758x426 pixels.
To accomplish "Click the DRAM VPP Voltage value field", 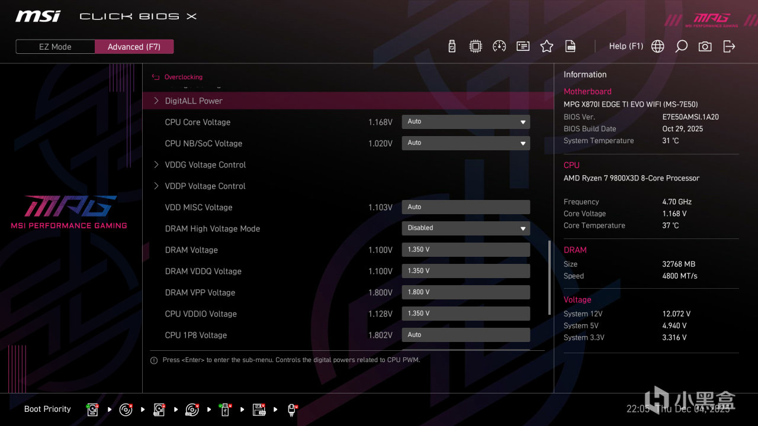I will [465, 292].
